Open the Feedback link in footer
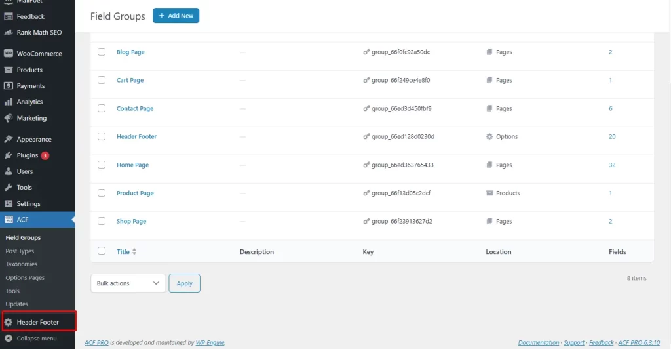This screenshot has height=349, width=671. tap(601, 342)
